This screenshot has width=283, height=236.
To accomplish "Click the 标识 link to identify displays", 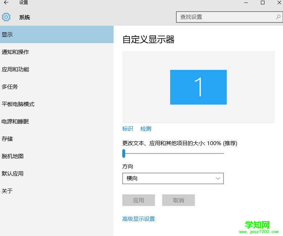I will (128, 129).
